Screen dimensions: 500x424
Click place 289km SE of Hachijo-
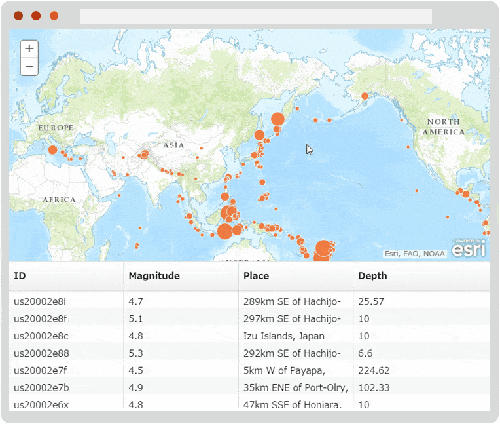pyautogui.click(x=292, y=301)
